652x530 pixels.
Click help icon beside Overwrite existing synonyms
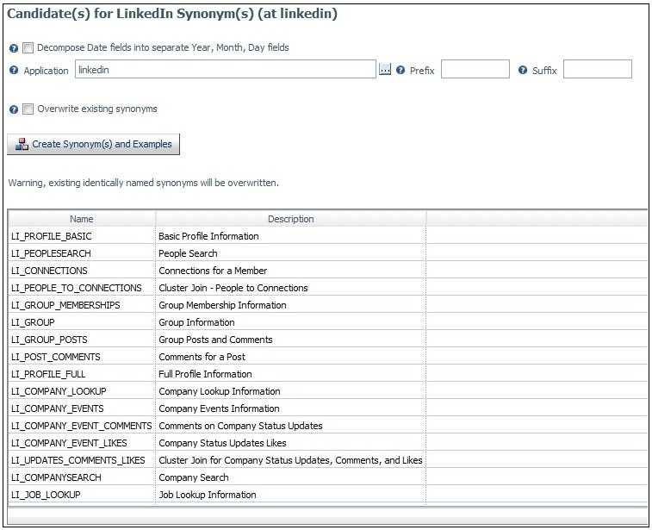(x=14, y=109)
